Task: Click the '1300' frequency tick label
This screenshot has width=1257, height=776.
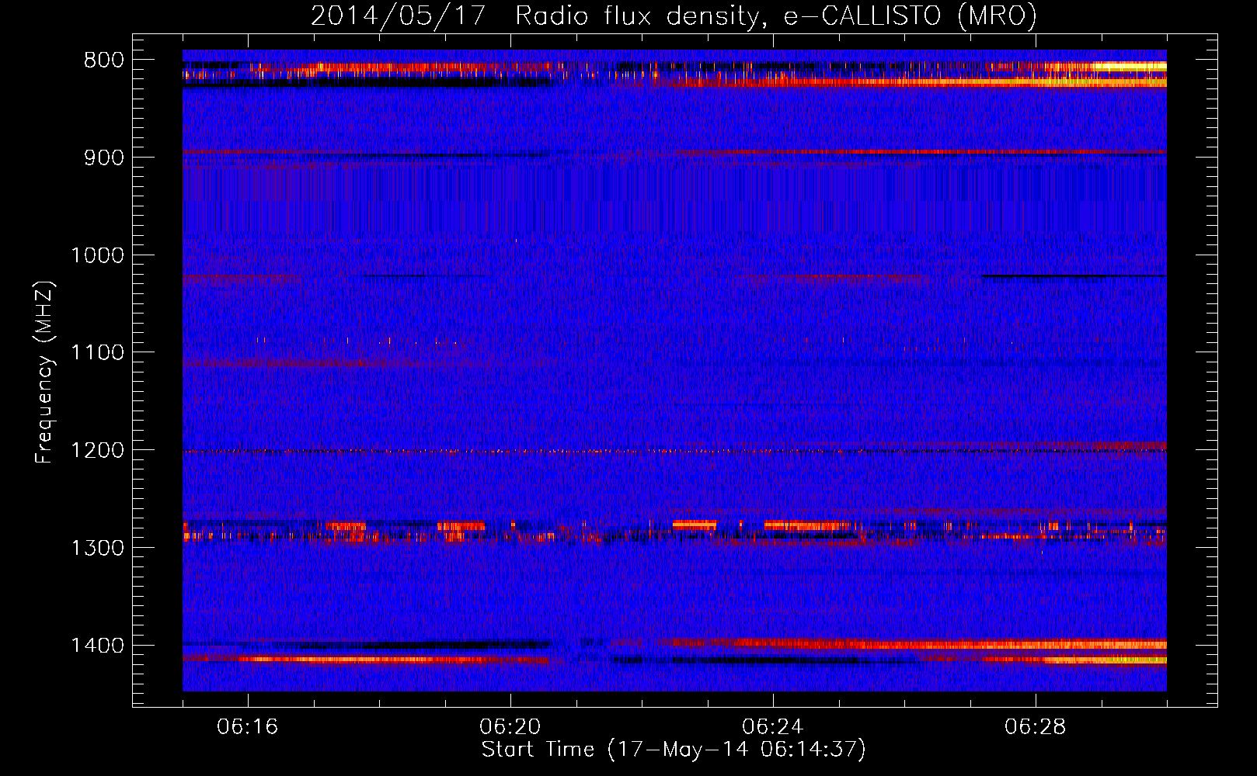Action: tap(97, 549)
